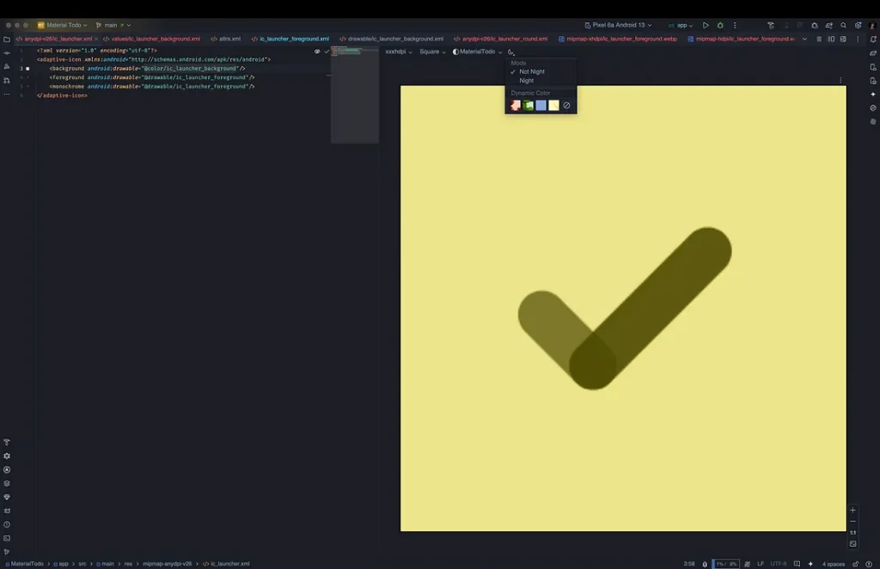Open the attrs.xml editor tab
The height and width of the screenshot is (569, 880).
pyautogui.click(x=226, y=40)
